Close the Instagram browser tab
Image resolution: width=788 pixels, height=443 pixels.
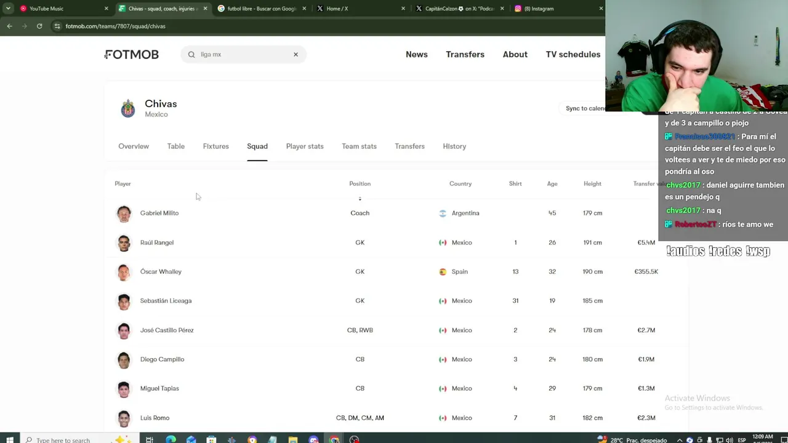601,9
